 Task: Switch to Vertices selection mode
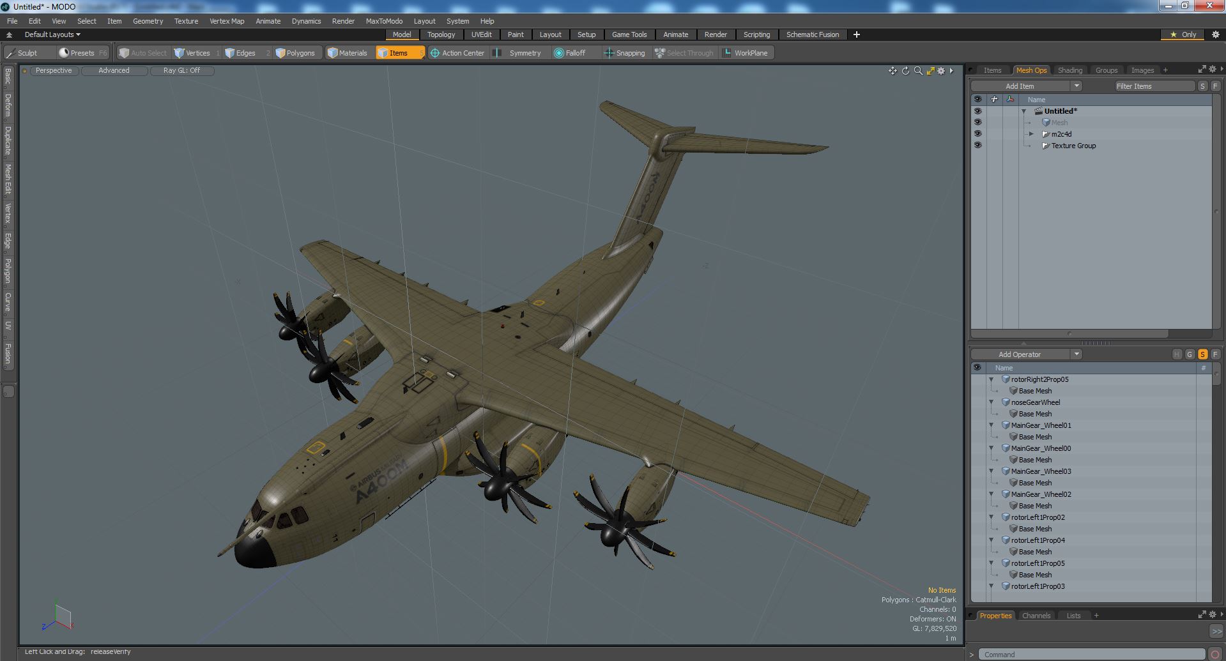[x=197, y=53]
